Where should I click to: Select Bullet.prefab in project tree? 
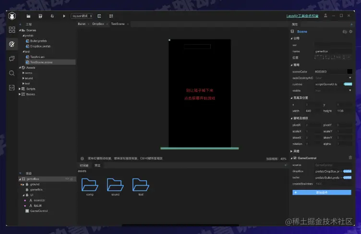coord(38,41)
